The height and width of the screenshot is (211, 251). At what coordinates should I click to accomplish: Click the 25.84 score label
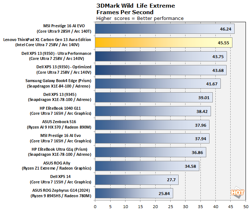tap(164, 194)
